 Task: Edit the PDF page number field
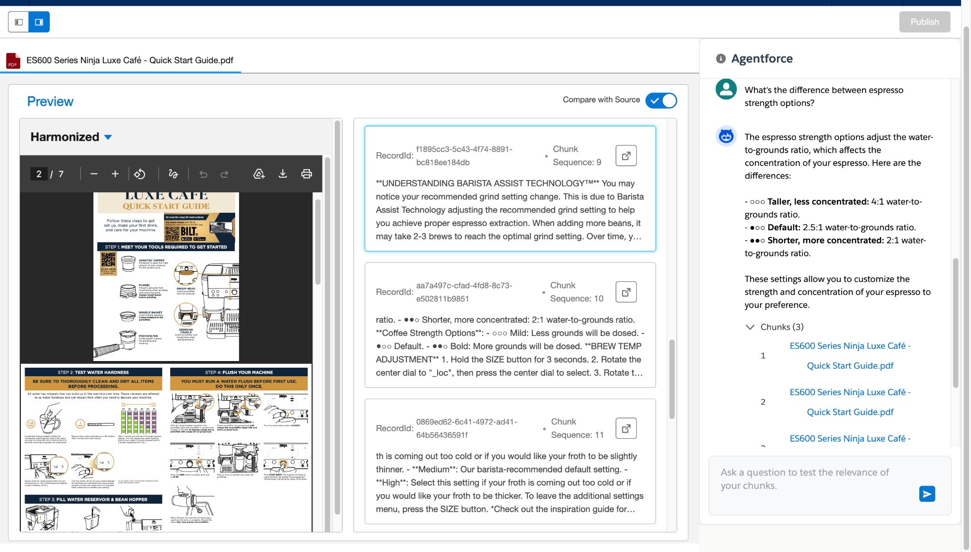tap(39, 174)
